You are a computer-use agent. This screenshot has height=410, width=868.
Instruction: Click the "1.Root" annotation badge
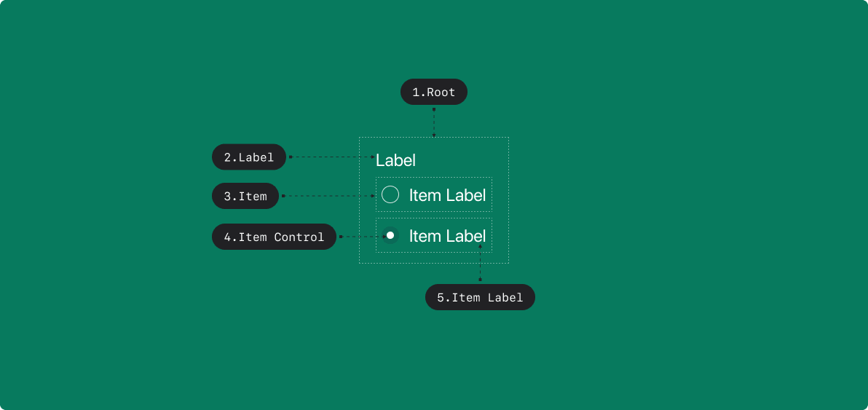433,92
